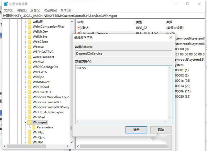Expand the WinDefend tree node
Viewport: 207px width, 151px height.
coord(25,87)
